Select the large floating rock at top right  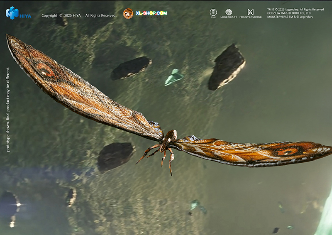click(226, 66)
